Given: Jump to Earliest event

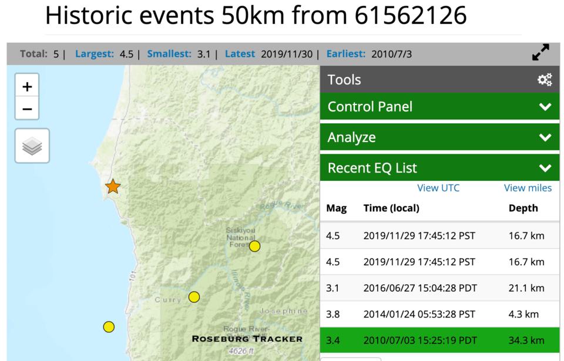Looking at the screenshot, I should [x=346, y=54].
